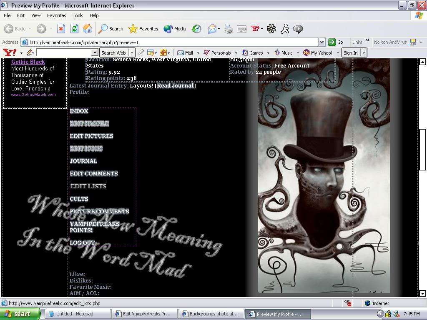Open Yahoo Games from the toolbar

click(x=253, y=53)
